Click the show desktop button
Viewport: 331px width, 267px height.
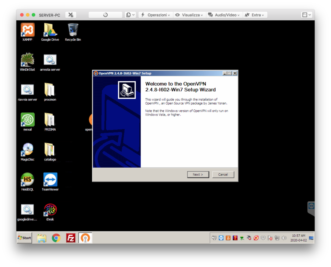[311, 238]
